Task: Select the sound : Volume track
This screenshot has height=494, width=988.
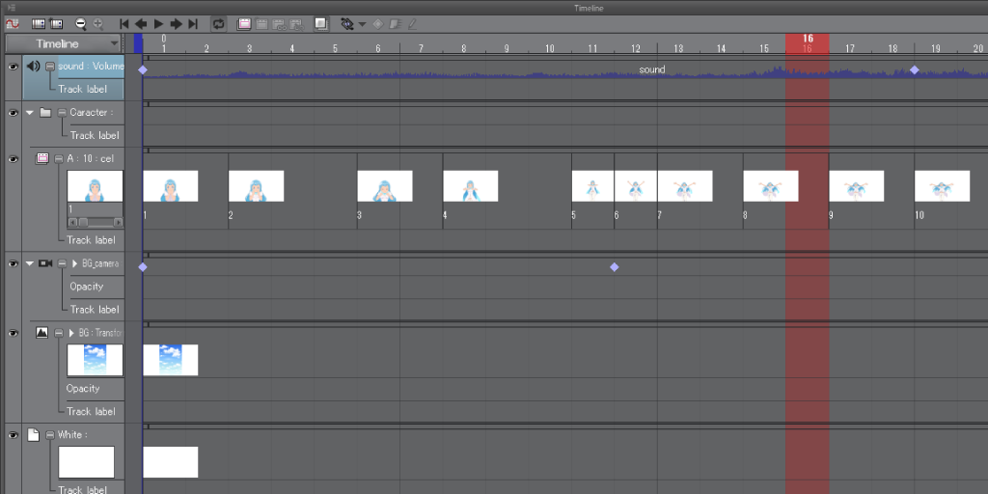Action: point(90,67)
